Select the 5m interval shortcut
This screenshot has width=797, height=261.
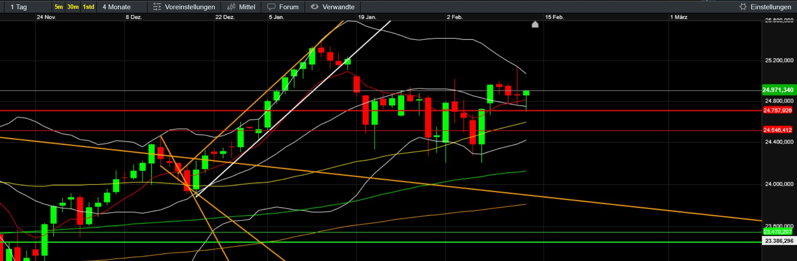59,7
